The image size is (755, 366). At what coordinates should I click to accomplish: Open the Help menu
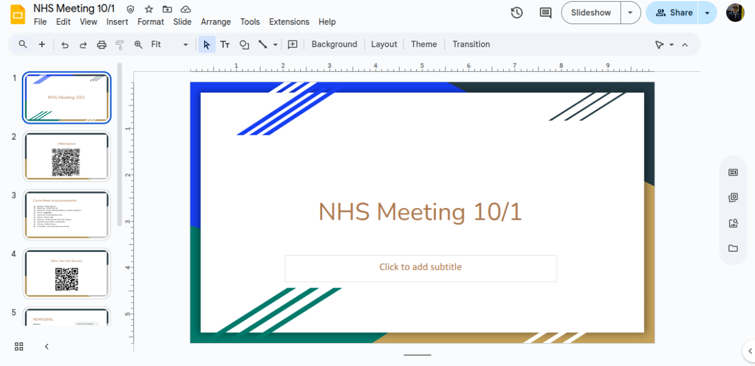pyautogui.click(x=327, y=22)
